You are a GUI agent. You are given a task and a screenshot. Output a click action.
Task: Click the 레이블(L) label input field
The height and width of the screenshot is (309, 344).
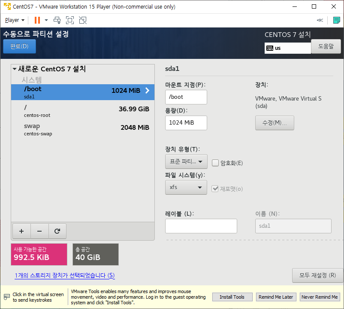201,226
